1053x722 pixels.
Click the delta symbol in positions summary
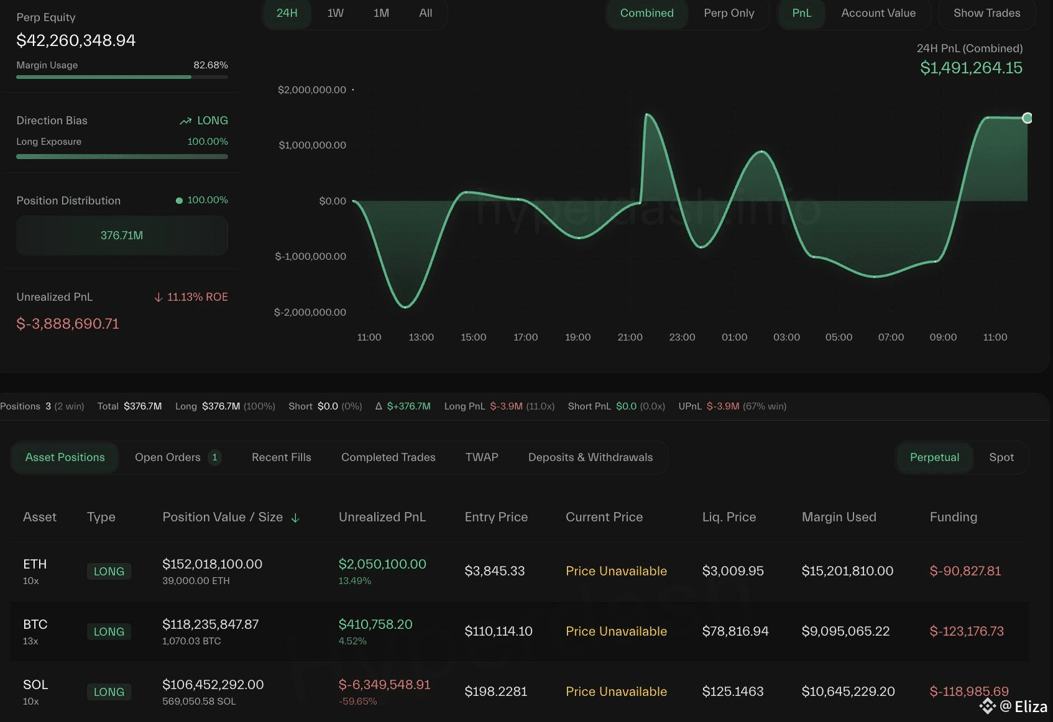379,406
